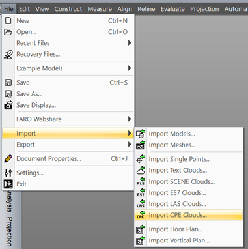Click the Recovery Files icon
Viewport: 248px width, 249px height.
pyautogui.click(x=8, y=54)
